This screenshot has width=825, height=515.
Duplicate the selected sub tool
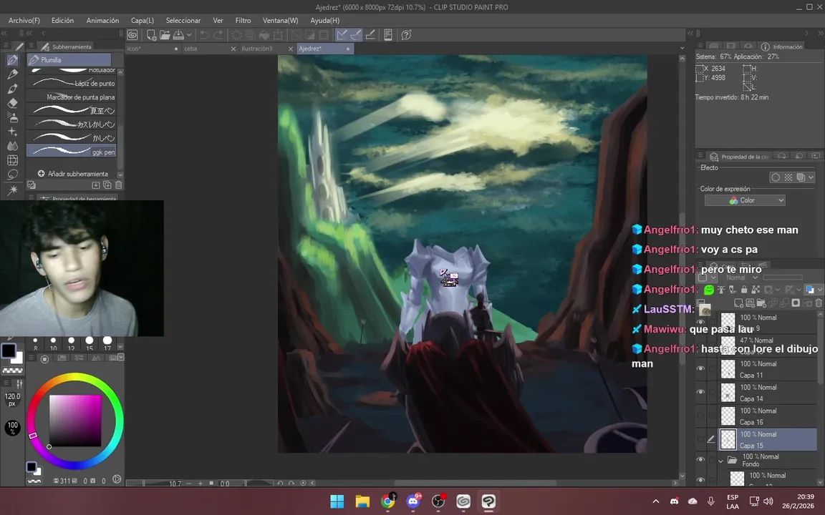[107, 185]
